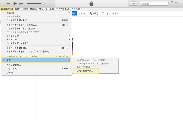This screenshot has height=120, width=183.
Task: Click Windowsエクスプローラで表示(H) entry
Action: tap(36, 56)
